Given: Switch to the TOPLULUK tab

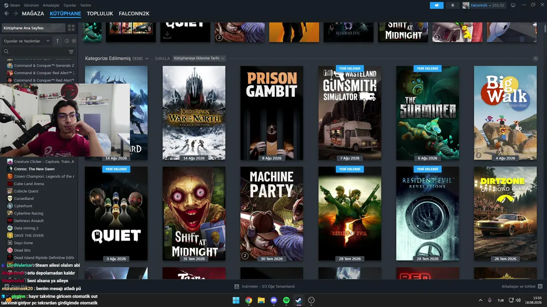Looking at the screenshot, I should (x=100, y=14).
